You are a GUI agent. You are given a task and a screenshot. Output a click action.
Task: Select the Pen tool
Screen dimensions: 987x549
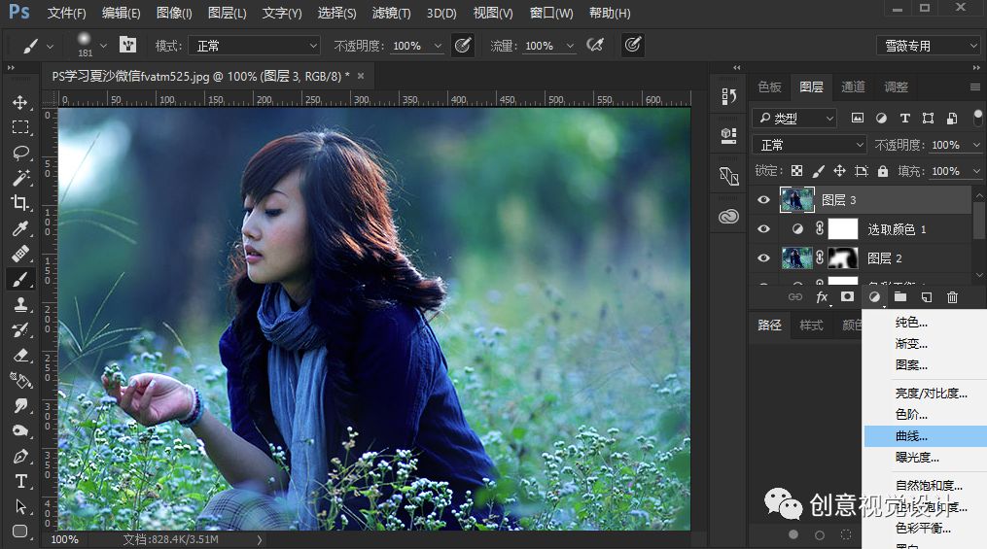coord(20,456)
